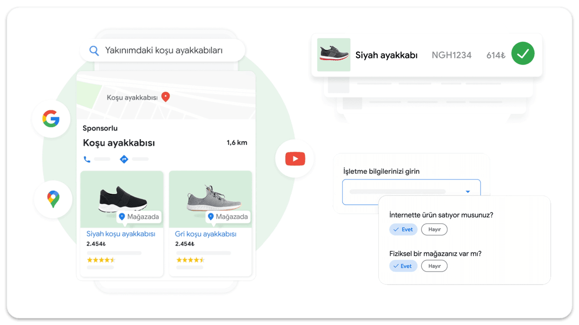
Task: Click the dropdown arrow in the business form
Action: pyautogui.click(x=468, y=191)
